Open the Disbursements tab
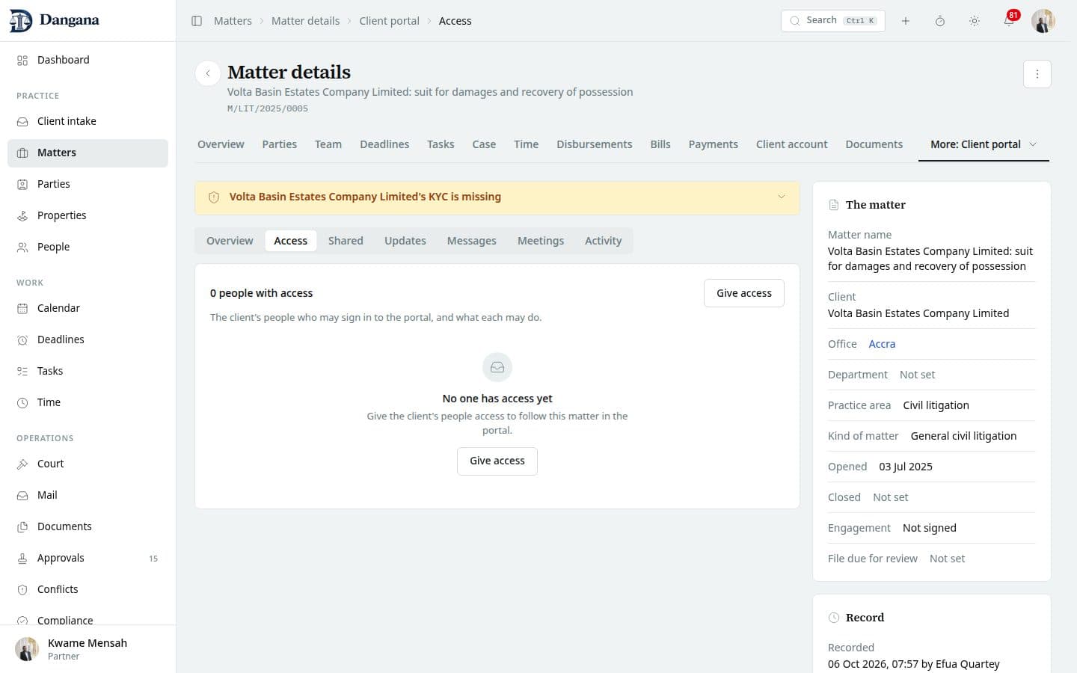This screenshot has height=673, width=1077. [594, 144]
